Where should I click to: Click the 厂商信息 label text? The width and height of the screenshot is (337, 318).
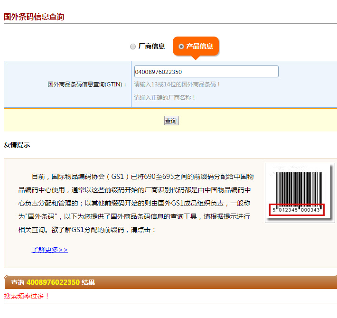point(151,46)
